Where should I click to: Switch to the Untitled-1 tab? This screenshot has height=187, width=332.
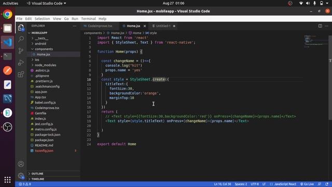[x=163, y=26]
